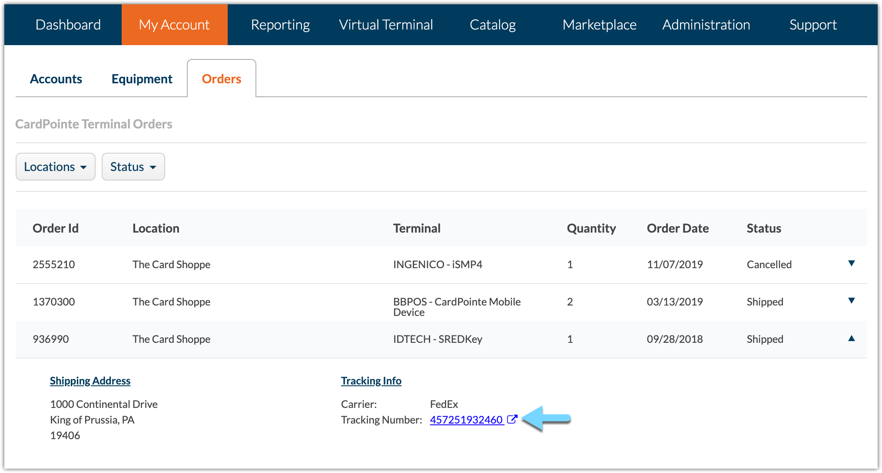Viewport: 882px width, 473px height.
Task: Select order id 2555210
Action: (54, 264)
